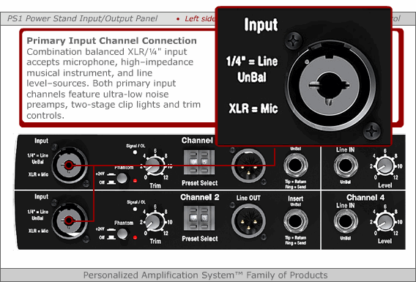
Task: Click the Channel 1 combo XLR input jack
Action: pyautogui.click(x=69, y=166)
